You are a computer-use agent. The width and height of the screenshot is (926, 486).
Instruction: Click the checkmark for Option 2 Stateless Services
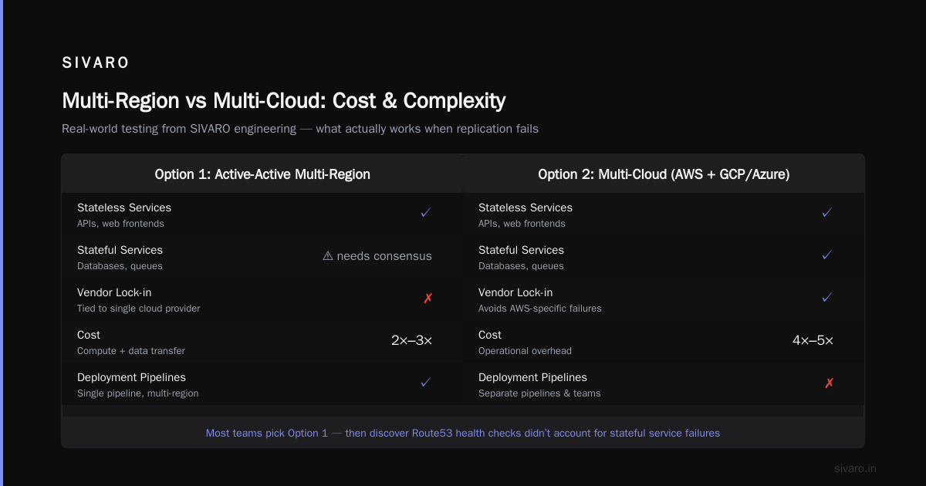click(827, 213)
